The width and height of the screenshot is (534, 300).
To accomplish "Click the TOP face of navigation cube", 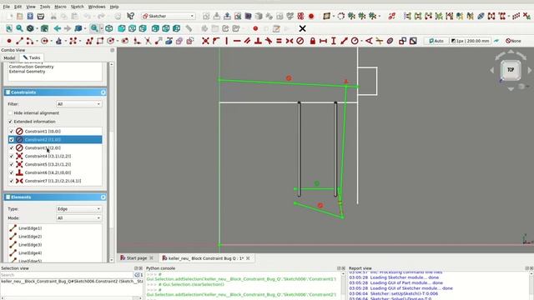I will coord(511,70).
